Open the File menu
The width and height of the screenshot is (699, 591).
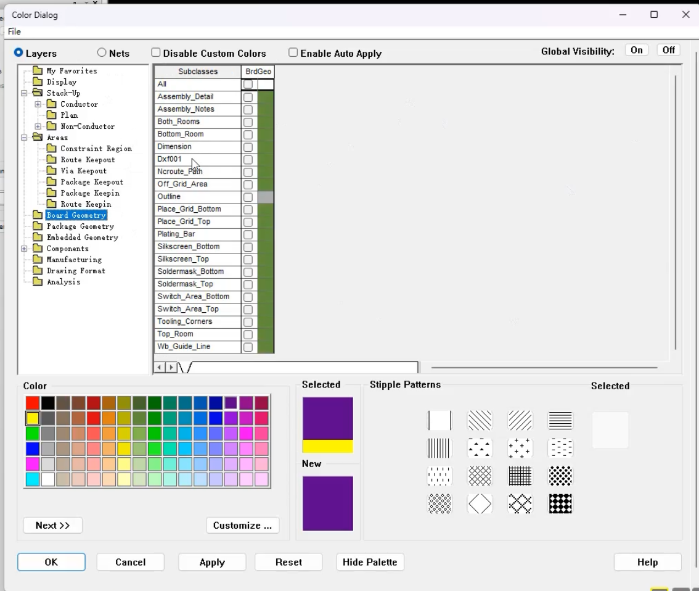pos(14,31)
